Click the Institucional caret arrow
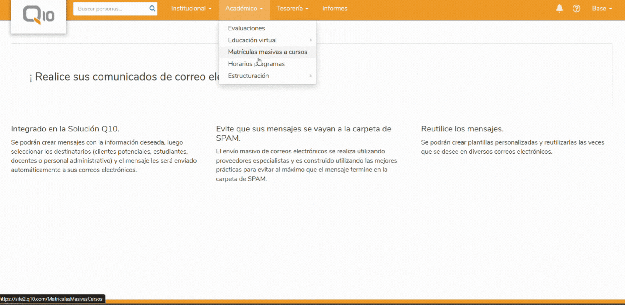Viewport: 625px width, 305px height. click(x=210, y=9)
